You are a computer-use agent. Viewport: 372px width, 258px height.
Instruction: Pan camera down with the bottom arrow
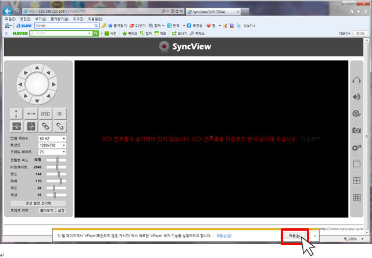(x=37, y=101)
